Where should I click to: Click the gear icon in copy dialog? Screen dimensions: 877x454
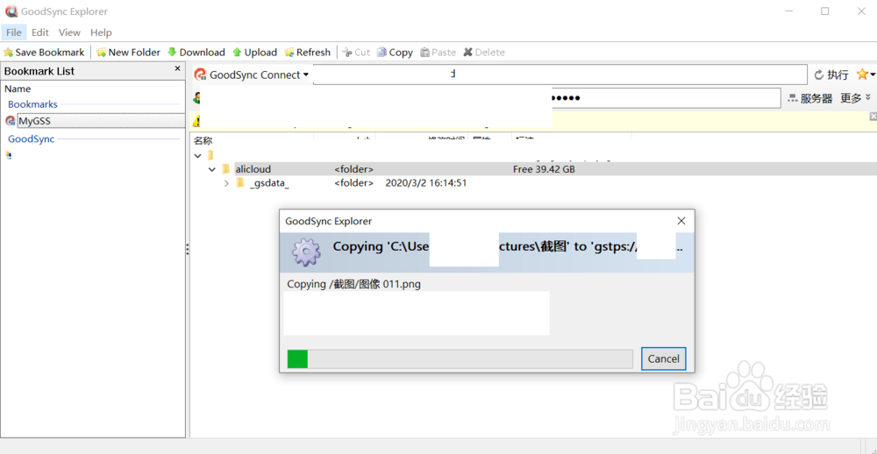coord(306,252)
